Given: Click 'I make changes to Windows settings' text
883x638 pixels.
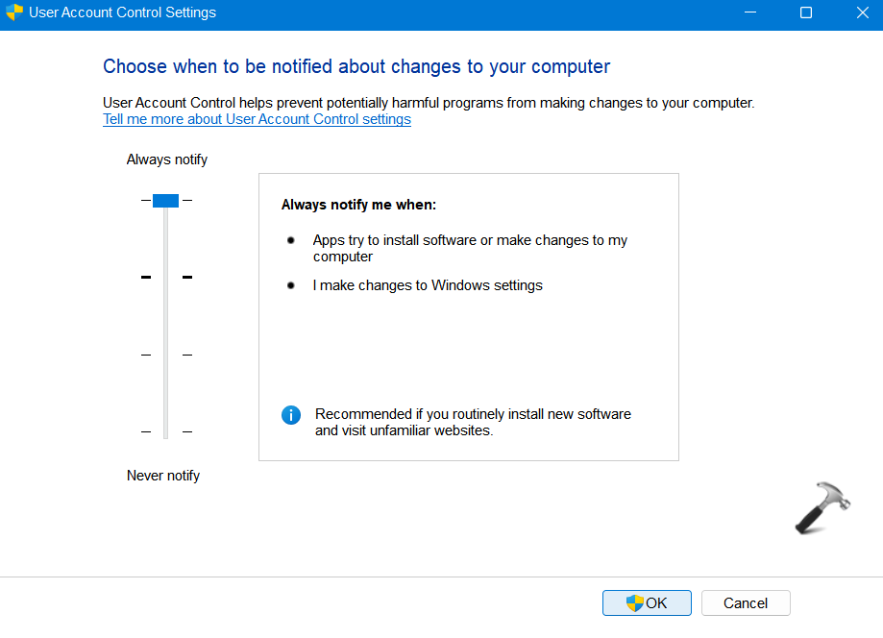Looking at the screenshot, I should click(428, 285).
